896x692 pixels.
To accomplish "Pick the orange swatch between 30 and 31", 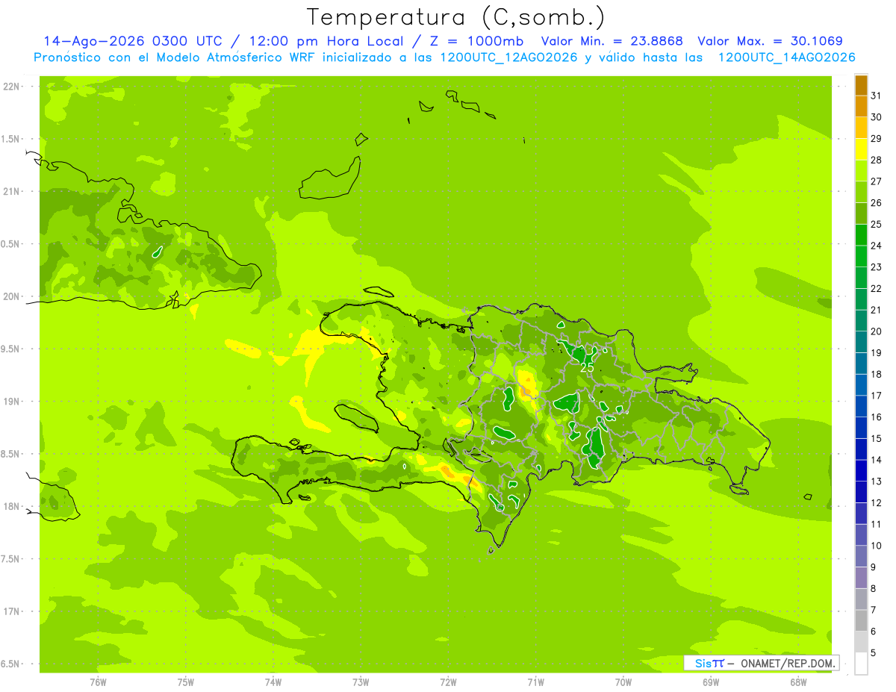I will pyautogui.click(x=861, y=107).
